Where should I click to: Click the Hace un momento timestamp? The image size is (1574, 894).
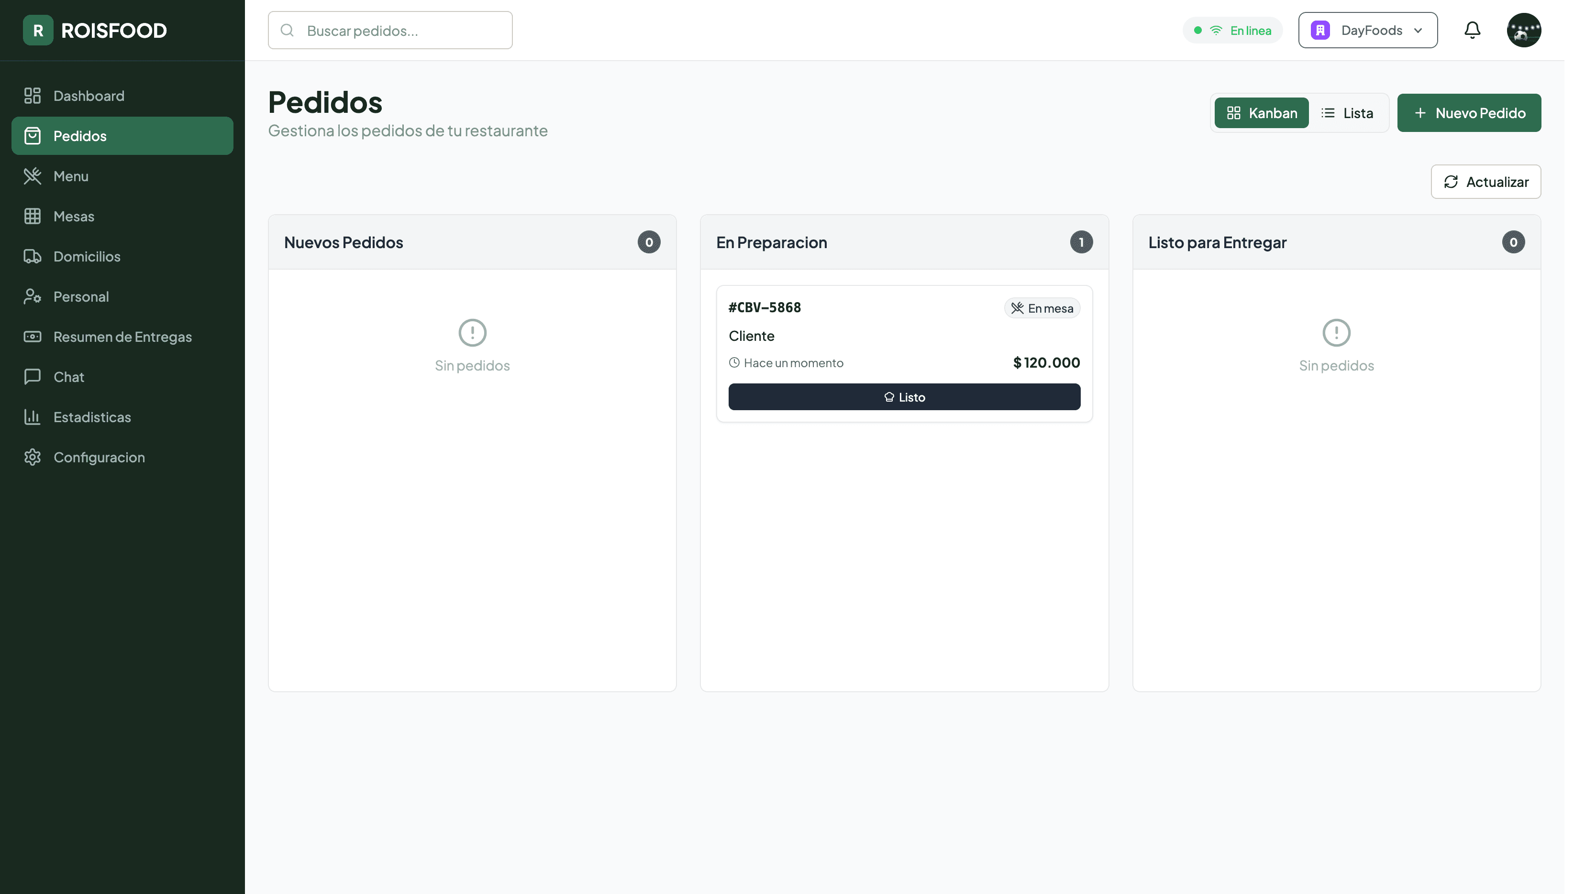tap(786, 363)
